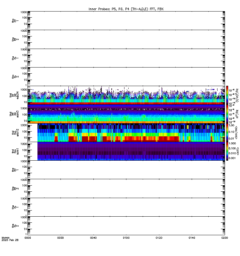Image resolution: width=240 pixels, height=256 pixels.
Task: Click the 0040 time tick label
Action: point(93,238)
